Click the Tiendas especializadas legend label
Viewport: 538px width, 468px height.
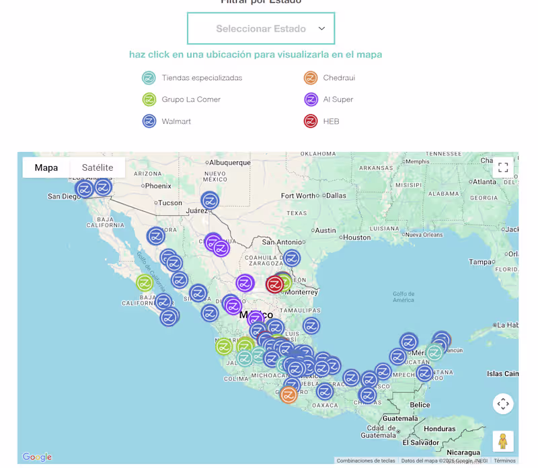click(202, 78)
